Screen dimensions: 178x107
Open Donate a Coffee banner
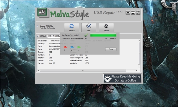[x=122, y=79]
